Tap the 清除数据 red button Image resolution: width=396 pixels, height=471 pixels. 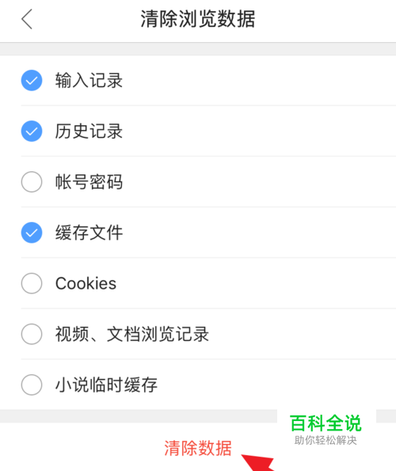pos(198,448)
